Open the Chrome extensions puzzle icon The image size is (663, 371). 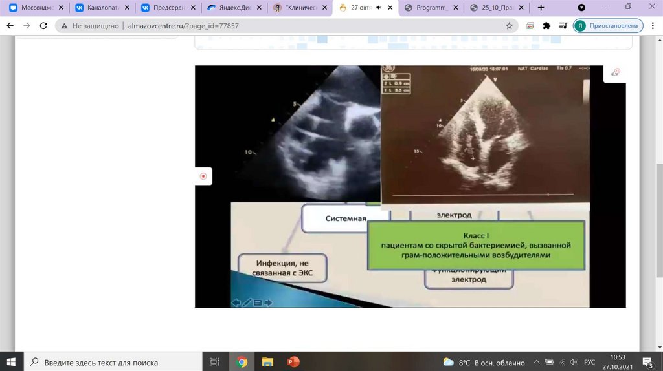coord(546,26)
